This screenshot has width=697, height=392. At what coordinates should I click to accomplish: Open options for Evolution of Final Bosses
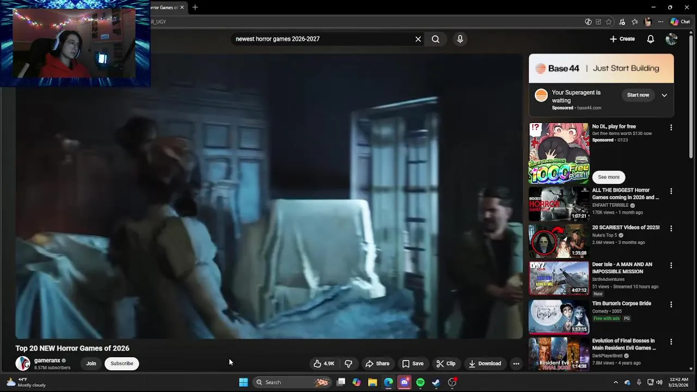tap(671, 341)
